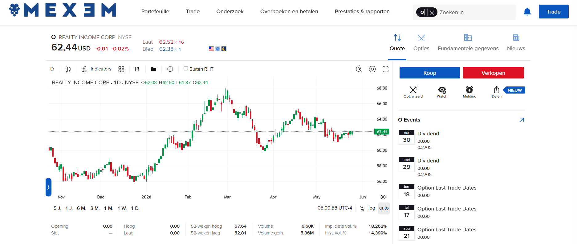Viewport: 577px width, 244px height.
Task: Open chart candlestick style selector
Action: (x=68, y=69)
